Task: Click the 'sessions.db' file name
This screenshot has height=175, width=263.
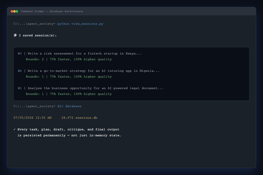Action: coord(86,118)
